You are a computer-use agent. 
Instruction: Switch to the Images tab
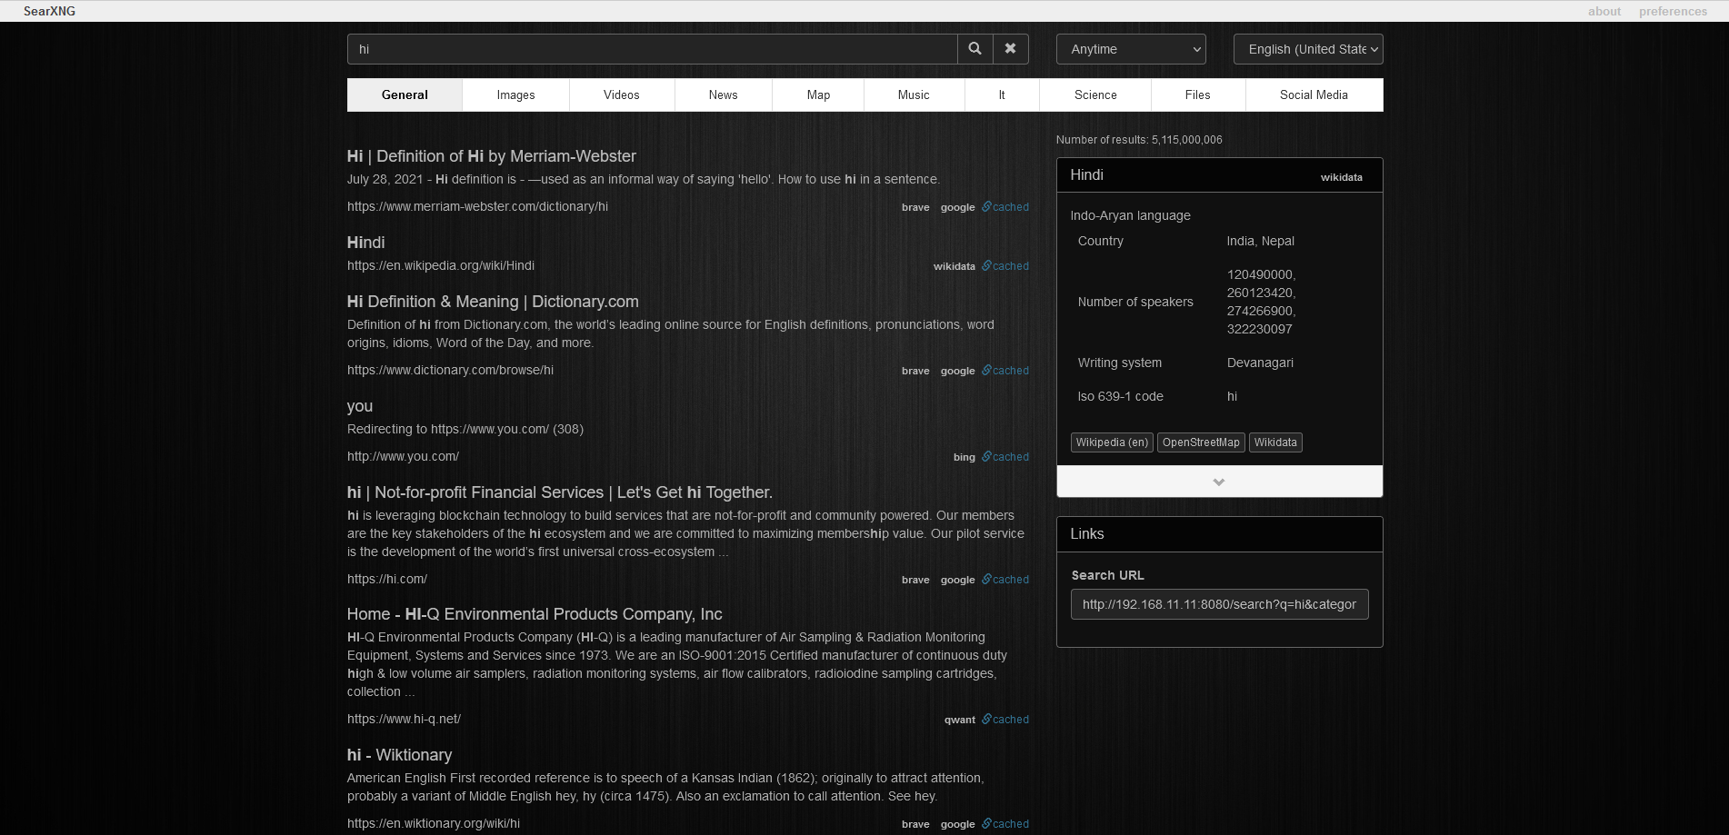point(515,94)
